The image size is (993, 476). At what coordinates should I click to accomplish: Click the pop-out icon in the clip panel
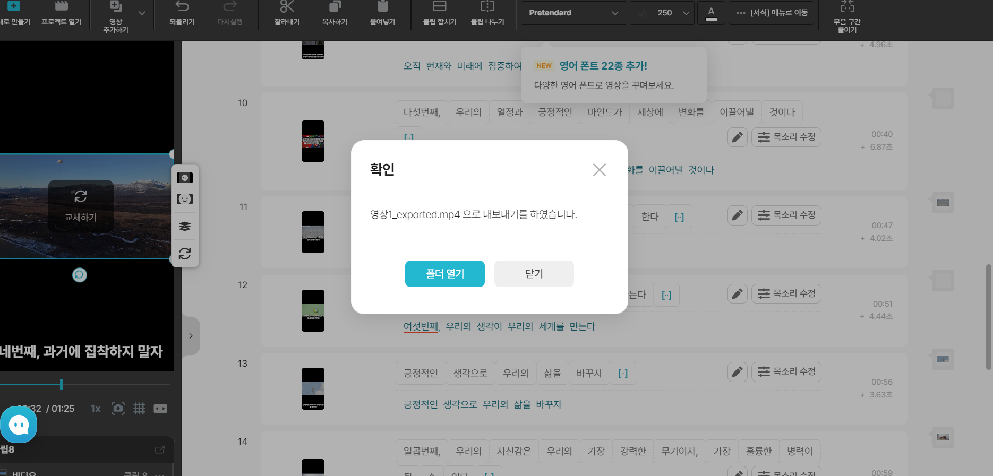coord(160,449)
